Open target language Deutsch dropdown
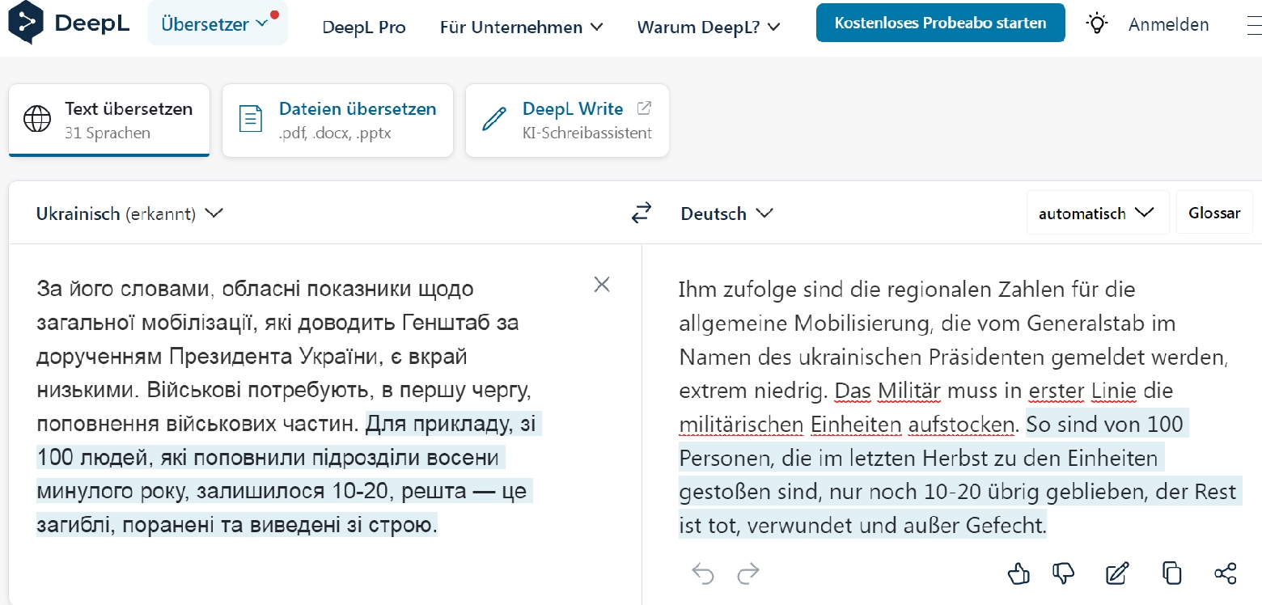1262x605 pixels. point(726,214)
